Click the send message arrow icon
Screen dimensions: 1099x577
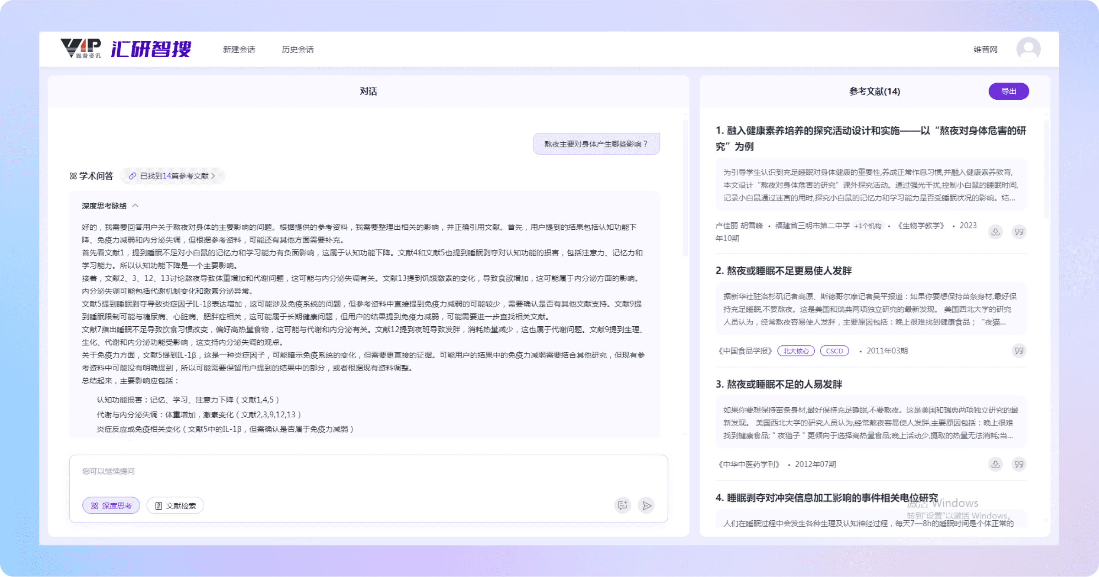646,506
